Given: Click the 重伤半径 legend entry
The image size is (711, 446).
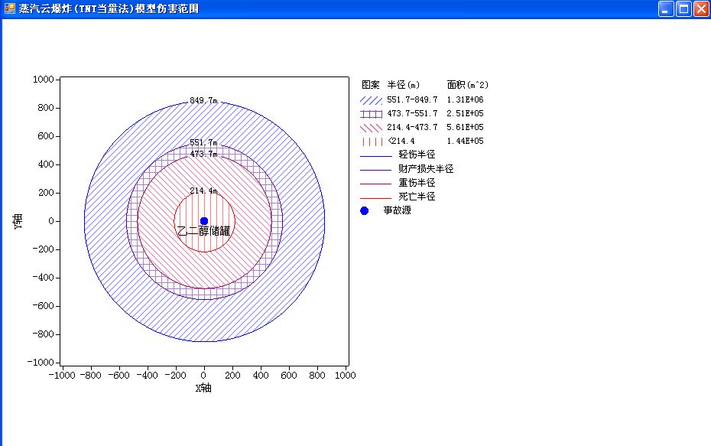Looking at the screenshot, I should (x=417, y=183).
